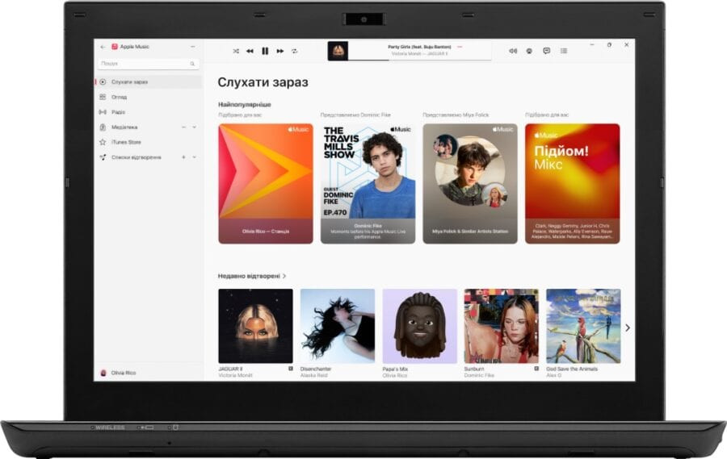The width and height of the screenshot is (727, 459).
Task: Open the Медіатека more options button
Action: coord(183,127)
